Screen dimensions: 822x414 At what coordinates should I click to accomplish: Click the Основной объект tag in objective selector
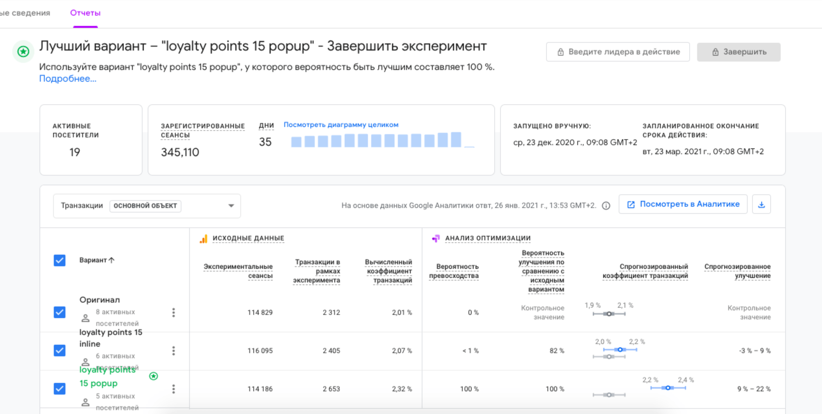pyautogui.click(x=145, y=206)
